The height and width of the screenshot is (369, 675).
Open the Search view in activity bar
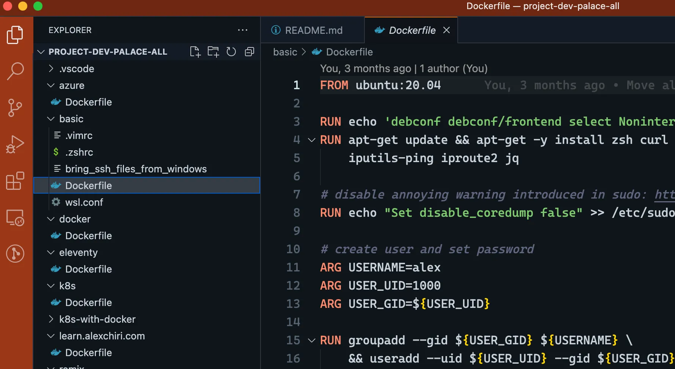pyautogui.click(x=15, y=71)
